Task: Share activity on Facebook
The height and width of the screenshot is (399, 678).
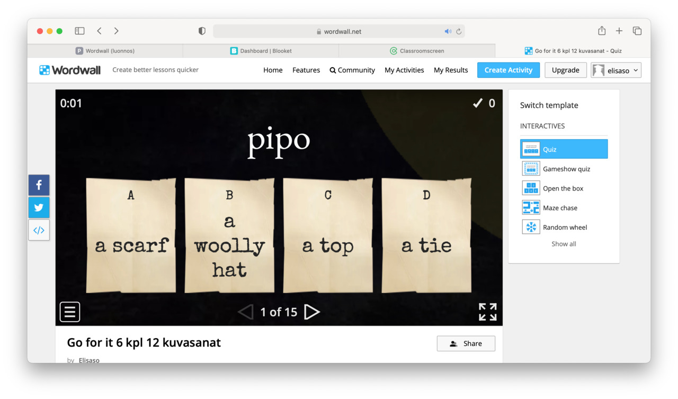Action: click(x=39, y=185)
